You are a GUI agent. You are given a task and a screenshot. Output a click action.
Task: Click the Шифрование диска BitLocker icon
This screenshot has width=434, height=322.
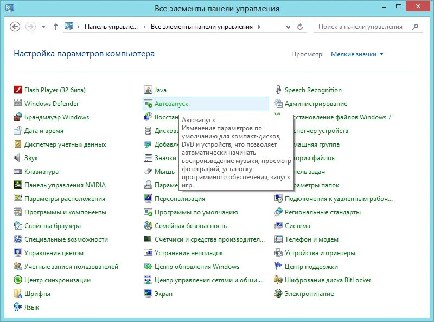[278, 280]
